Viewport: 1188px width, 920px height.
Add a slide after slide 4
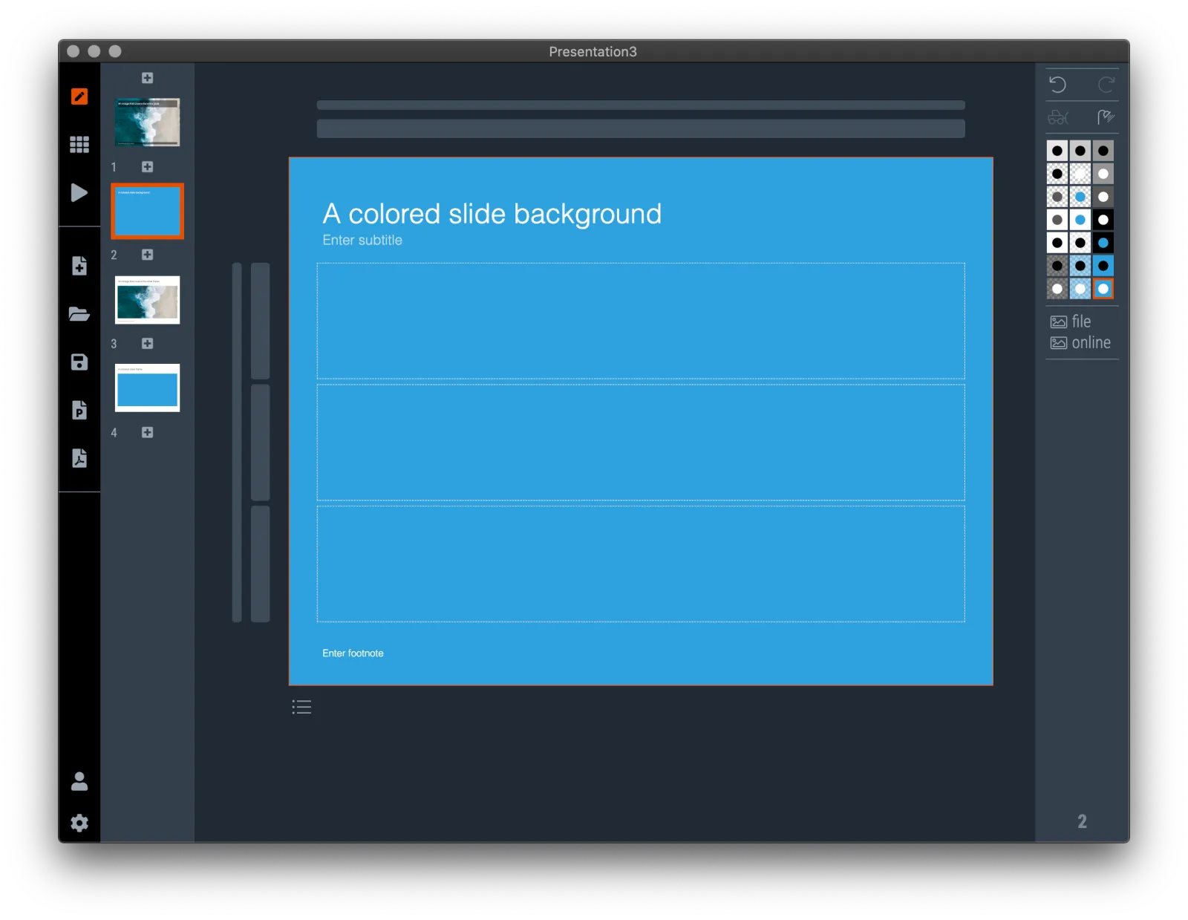tap(147, 432)
